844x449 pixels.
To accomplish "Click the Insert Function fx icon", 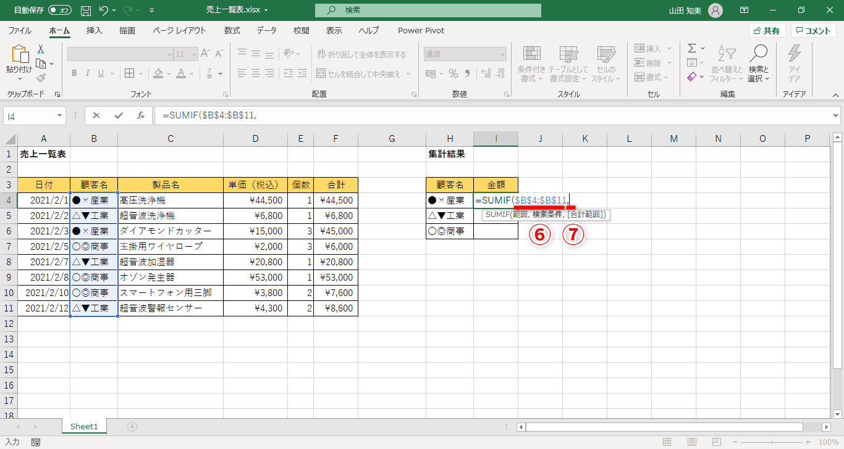I will pyautogui.click(x=141, y=115).
